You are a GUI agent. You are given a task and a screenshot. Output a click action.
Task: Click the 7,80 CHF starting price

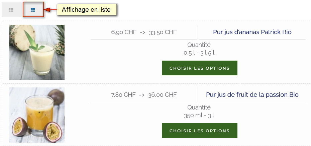123,95
